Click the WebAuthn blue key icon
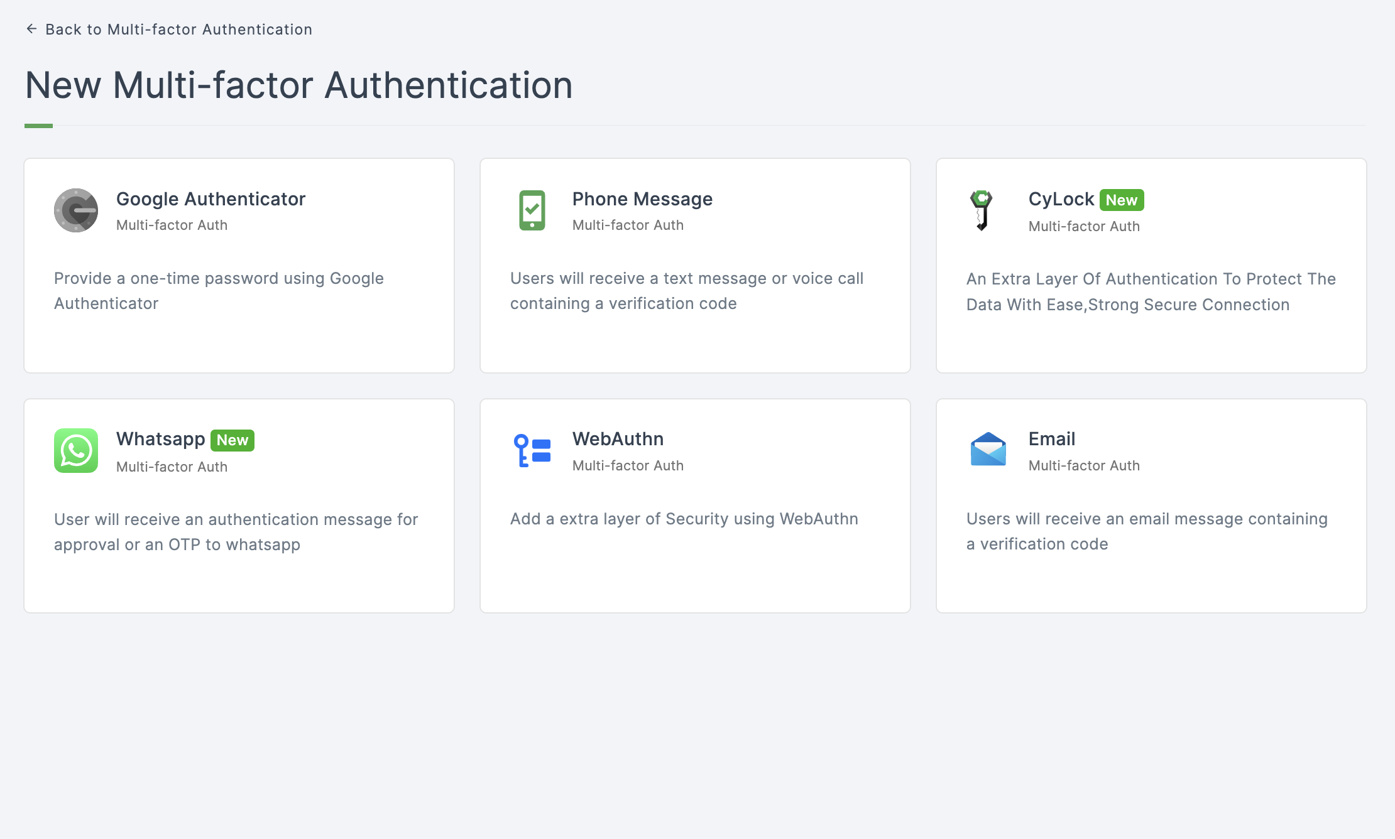This screenshot has height=839, width=1395. click(532, 450)
